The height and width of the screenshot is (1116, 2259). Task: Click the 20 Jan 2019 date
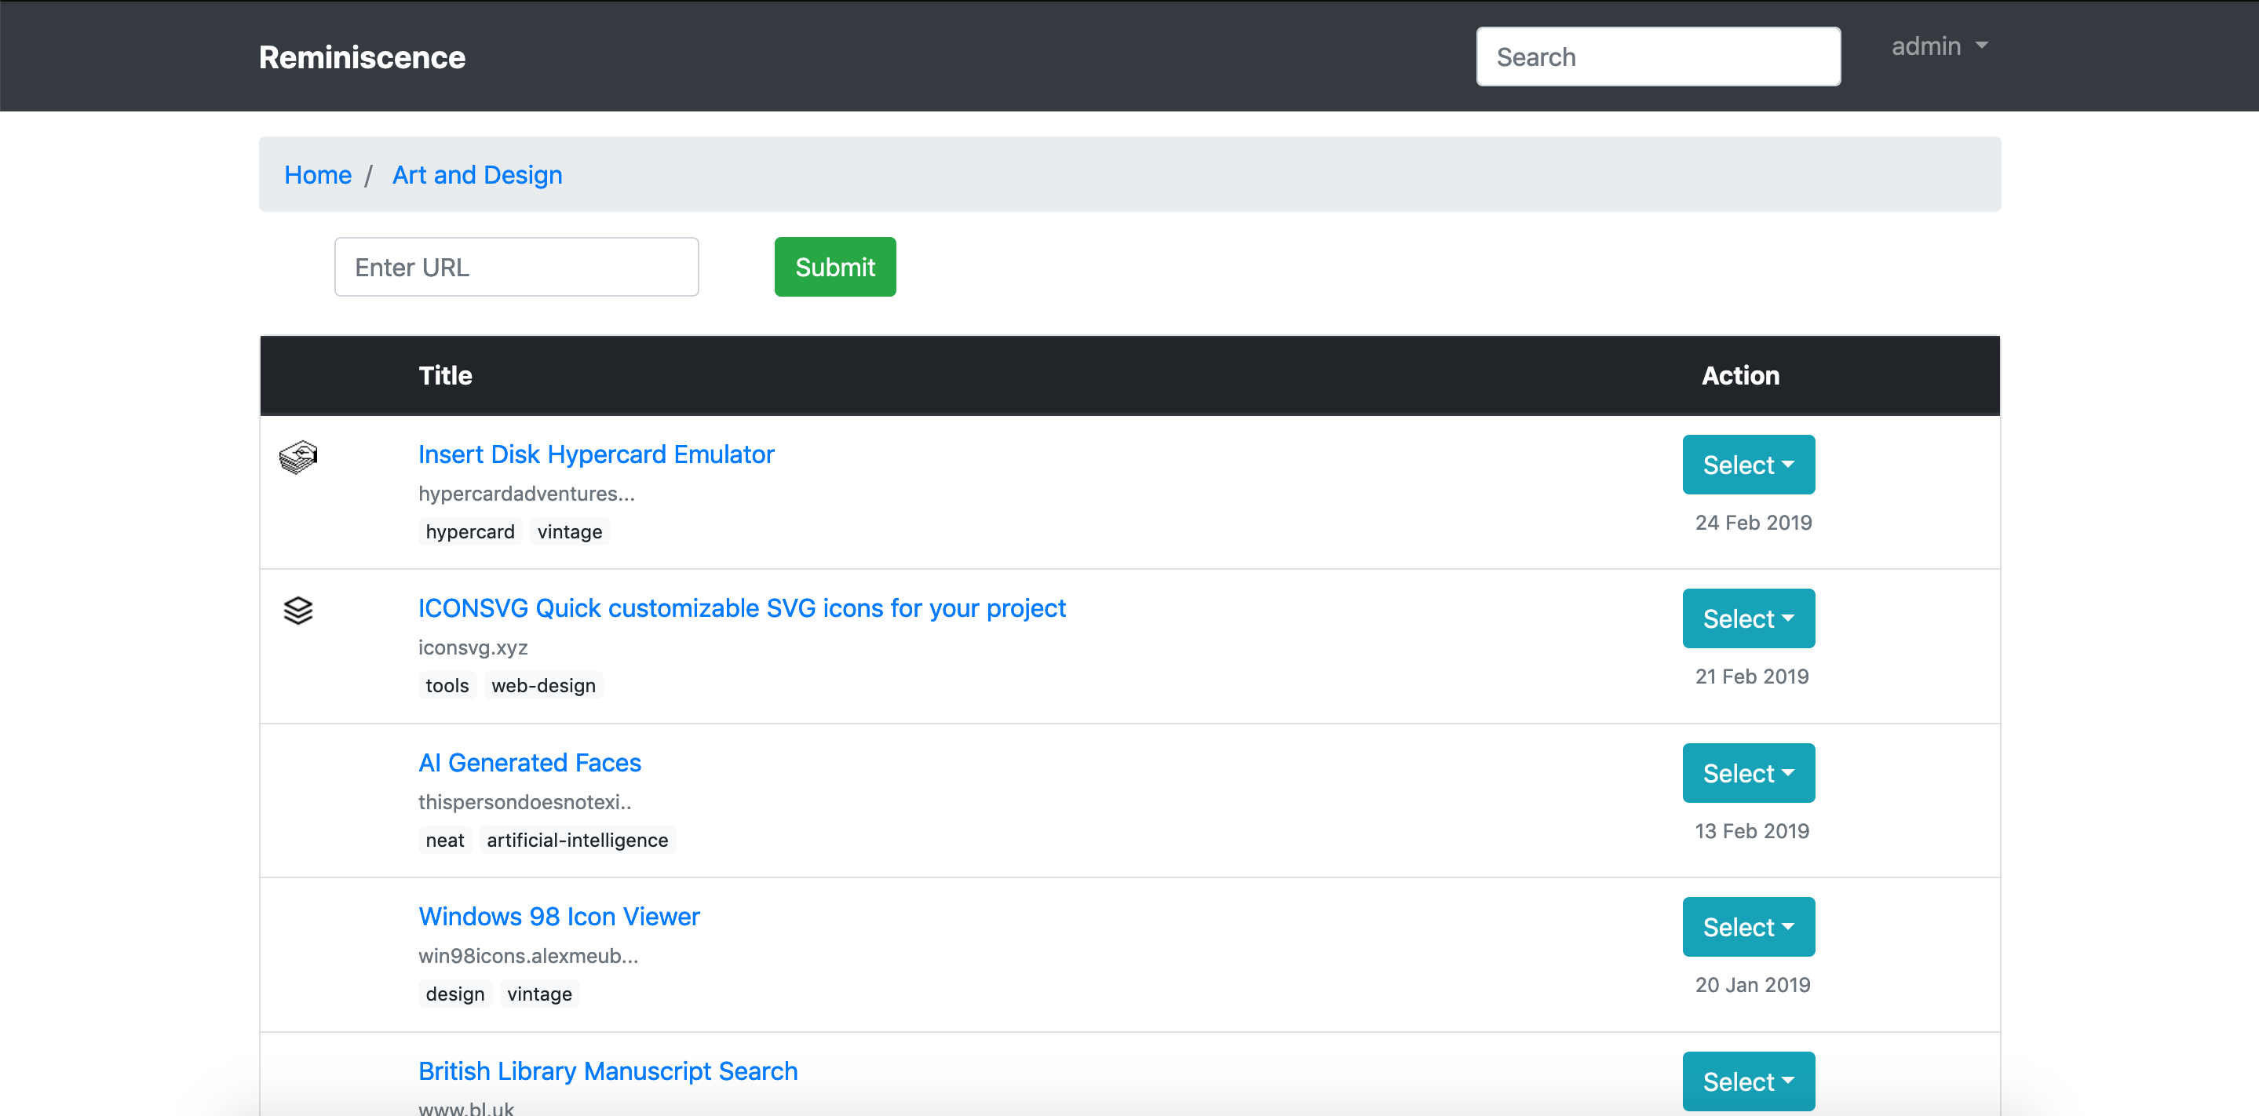pos(1752,984)
